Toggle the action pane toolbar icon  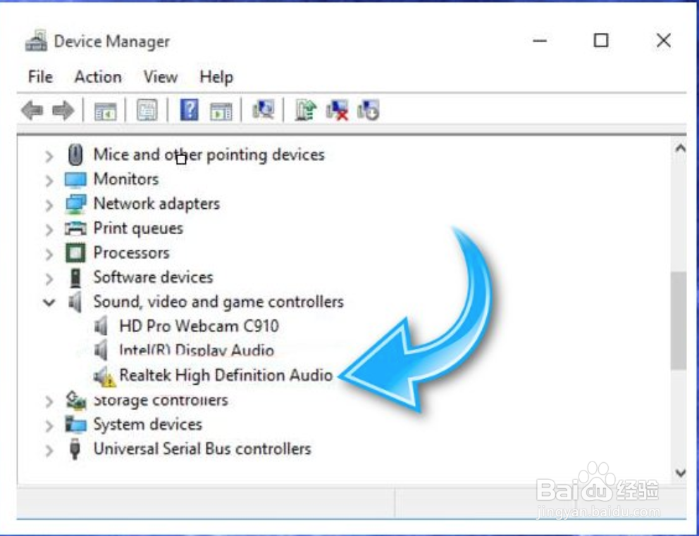[221, 111]
